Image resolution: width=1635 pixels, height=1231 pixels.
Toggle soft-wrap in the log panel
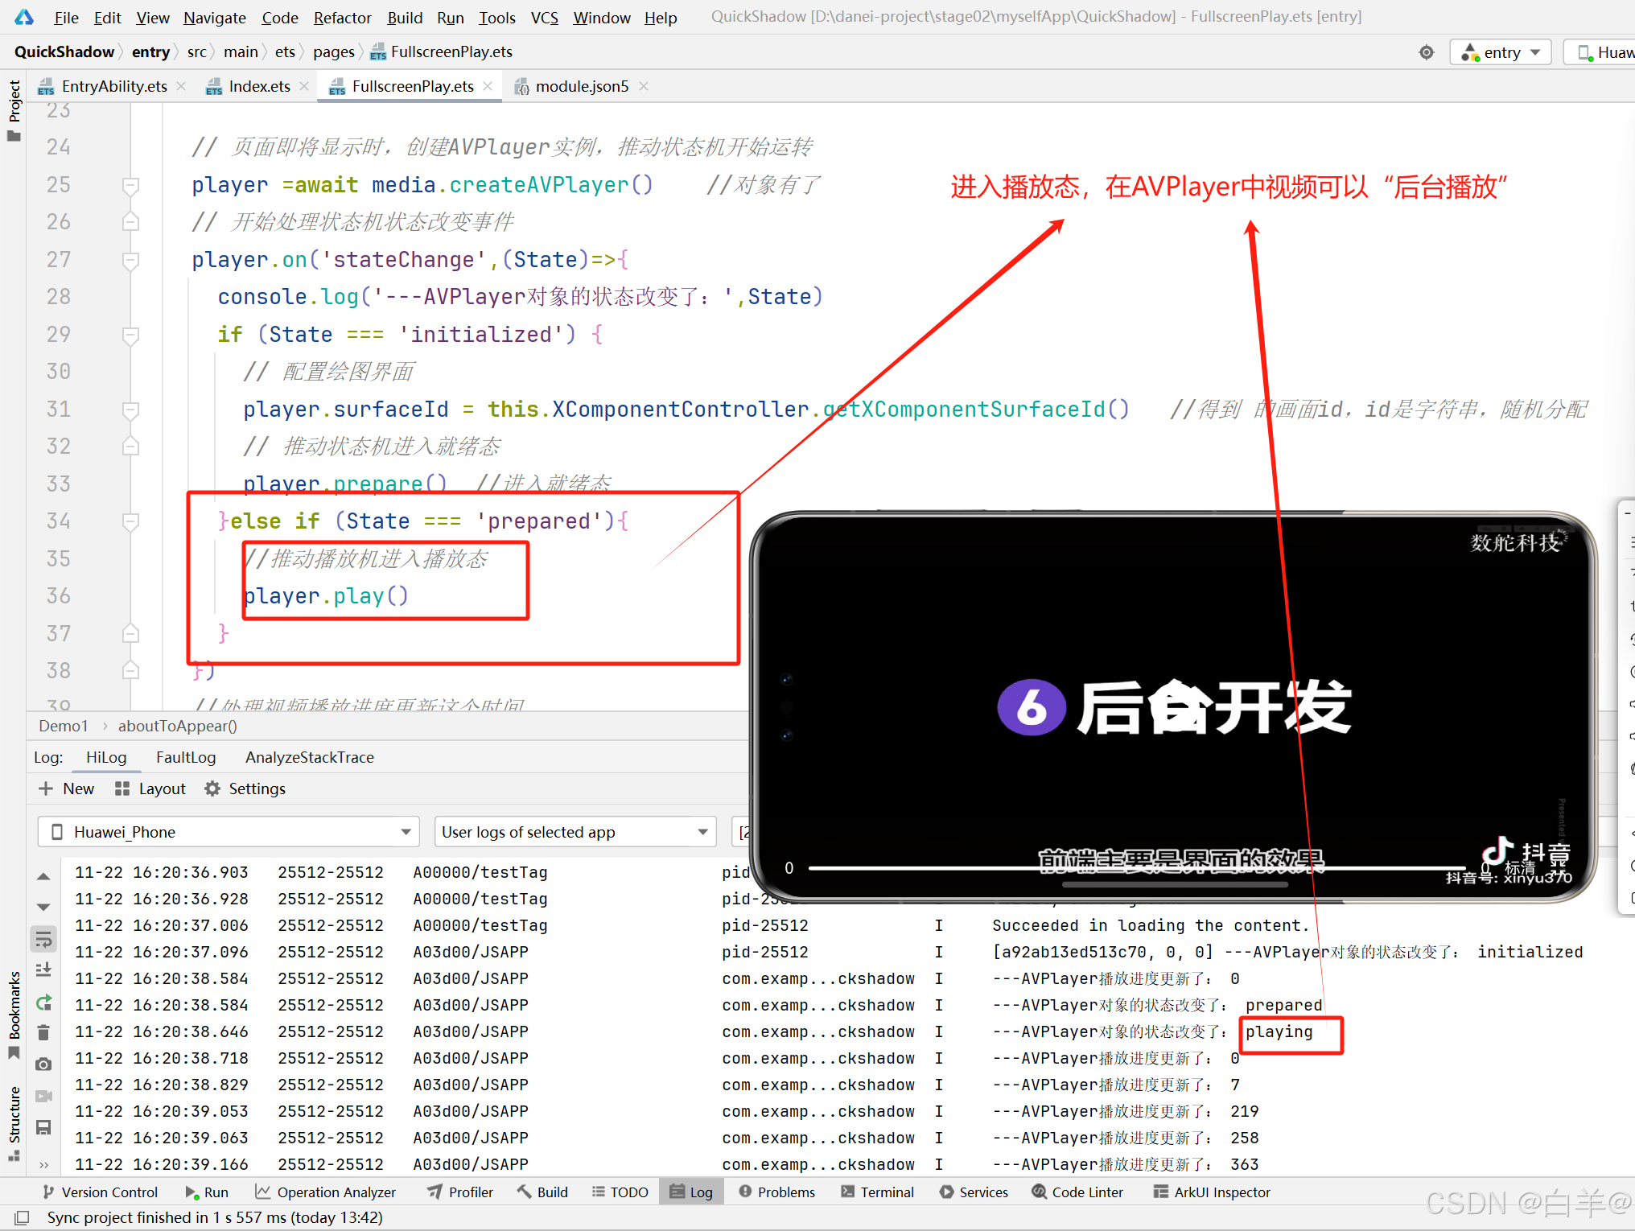pyautogui.click(x=43, y=938)
